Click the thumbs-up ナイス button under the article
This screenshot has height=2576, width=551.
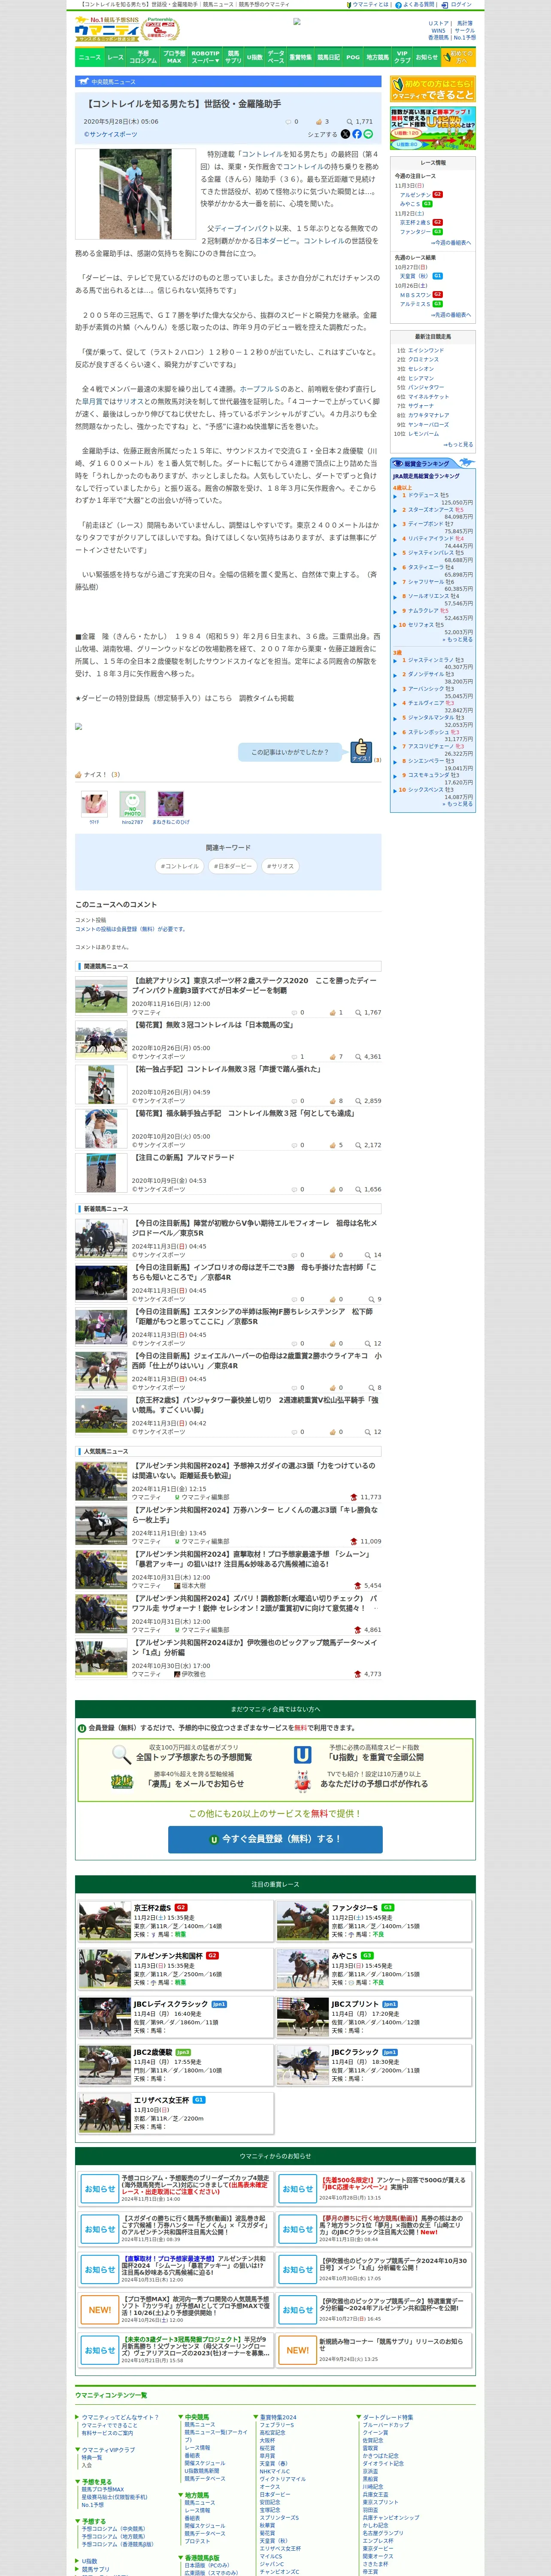360,751
